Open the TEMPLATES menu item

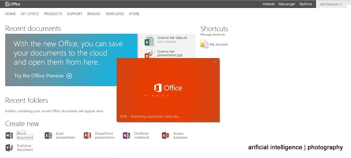pyautogui.click(x=114, y=14)
